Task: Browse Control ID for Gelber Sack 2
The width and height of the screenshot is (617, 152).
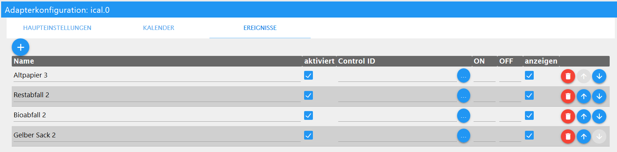Action: pyautogui.click(x=463, y=136)
